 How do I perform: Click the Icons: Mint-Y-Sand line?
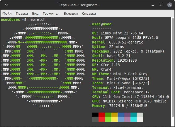click(x=121, y=83)
